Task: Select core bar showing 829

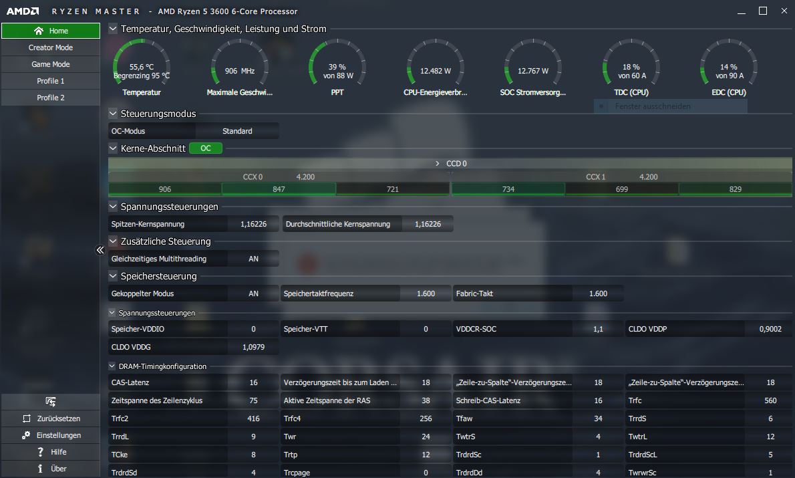Action: pos(735,189)
